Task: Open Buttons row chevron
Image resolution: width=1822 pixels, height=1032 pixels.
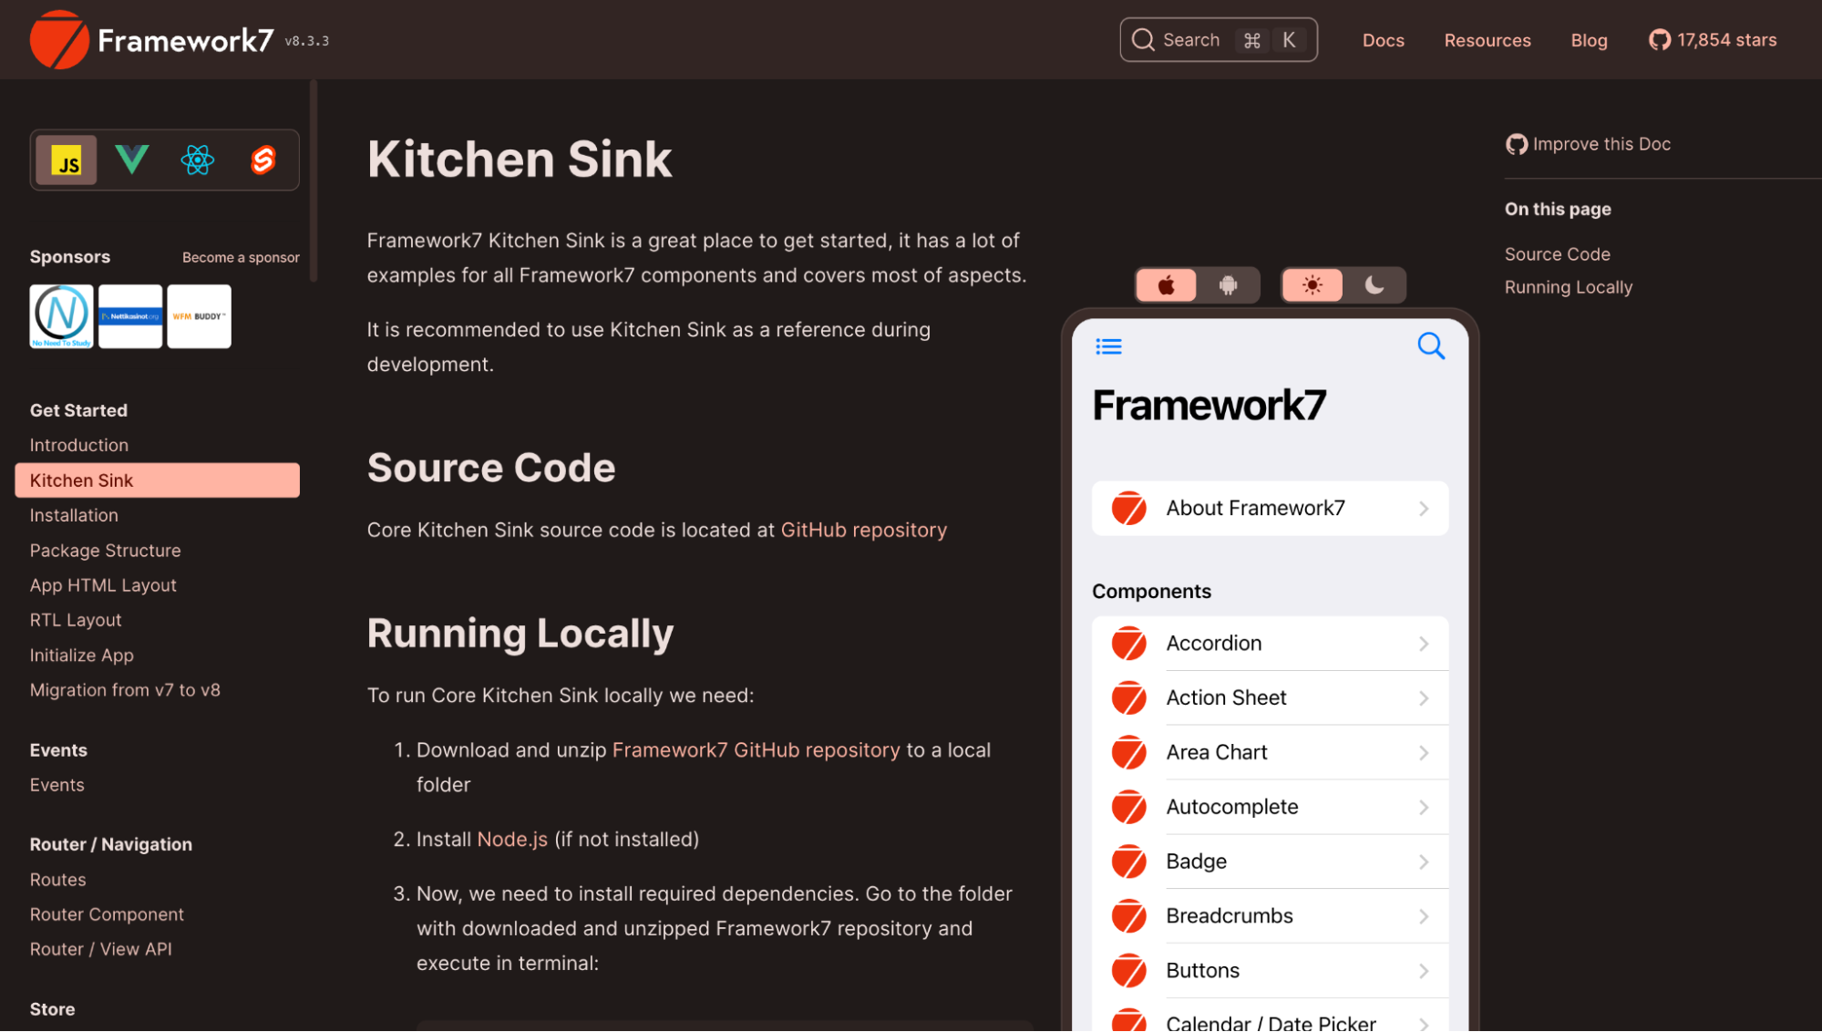Action: point(1424,971)
